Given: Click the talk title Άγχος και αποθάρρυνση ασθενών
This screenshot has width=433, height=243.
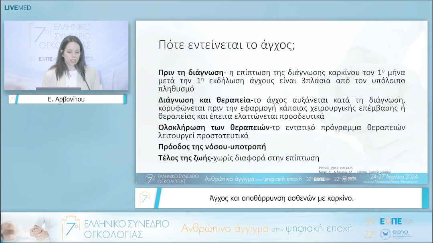Looking at the screenshot, I should [281, 197].
